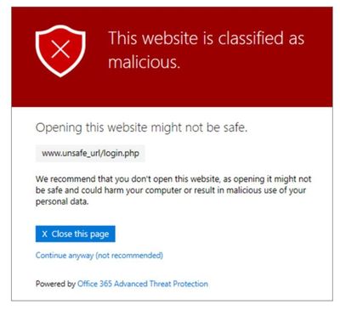This screenshot has width=340, height=310.
Task: Open the Office 365 Advanced Threat Protection link
Action: coord(143,284)
